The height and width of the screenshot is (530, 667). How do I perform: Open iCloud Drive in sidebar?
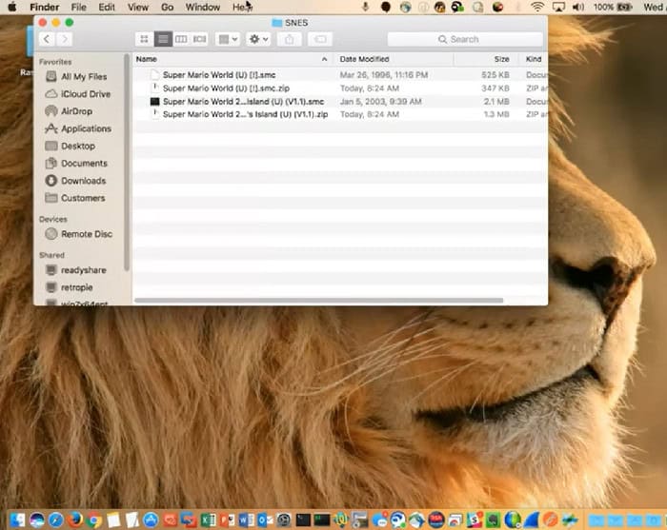(78, 94)
